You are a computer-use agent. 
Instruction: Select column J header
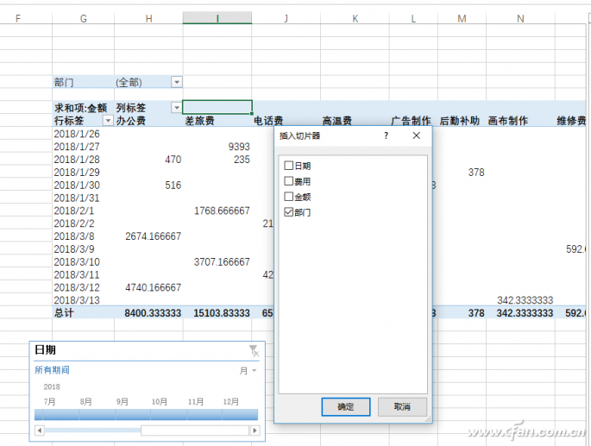point(286,18)
